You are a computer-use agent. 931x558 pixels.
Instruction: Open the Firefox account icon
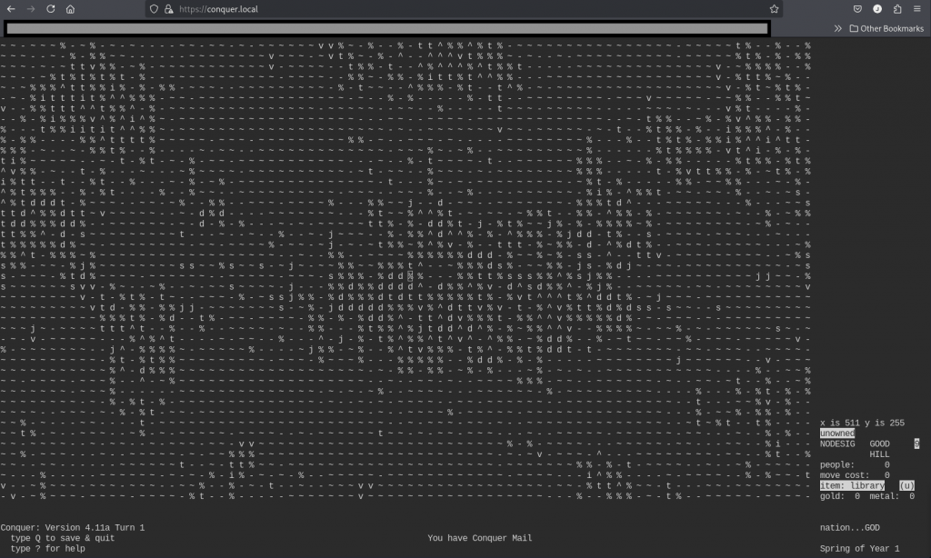point(877,8)
